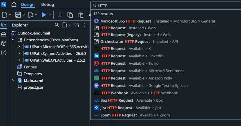This screenshot has height=126, width=241.
Task: Click the HTTP search input field
Action: pyautogui.click(x=166, y=6)
